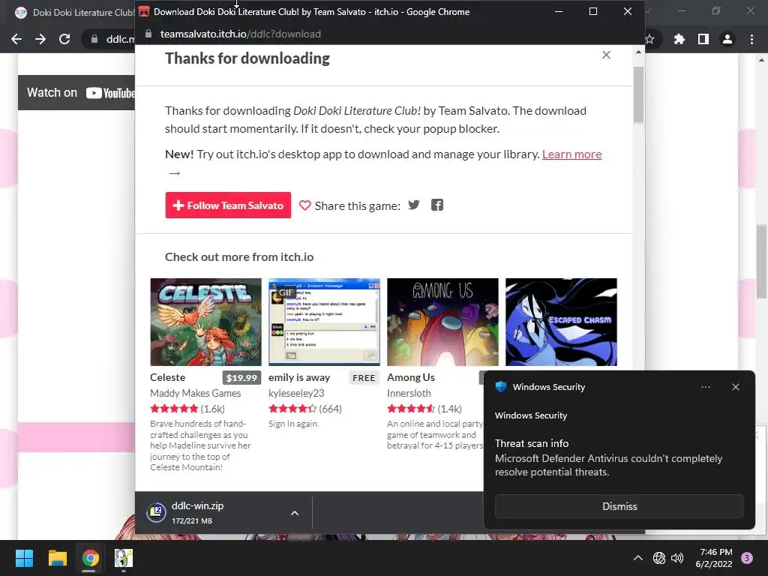This screenshot has width=768, height=576.
Task: Open the Windows Start menu
Action: [24, 558]
